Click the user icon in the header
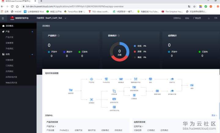The image size is (220, 133). pos(209,18)
